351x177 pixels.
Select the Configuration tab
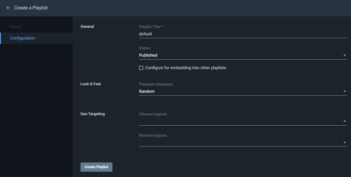pyautogui.click(x=36, y=38)
